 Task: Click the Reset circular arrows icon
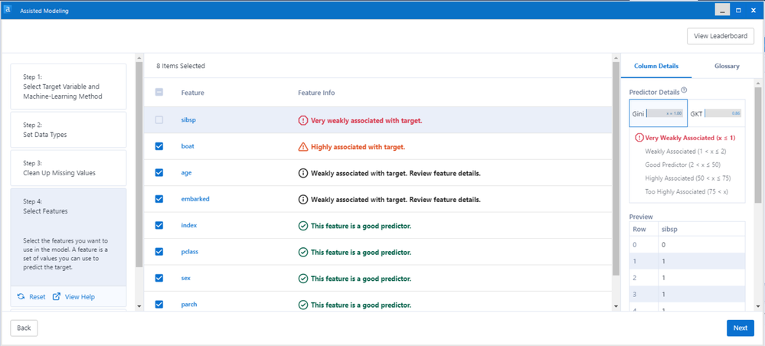click(21, 296)
